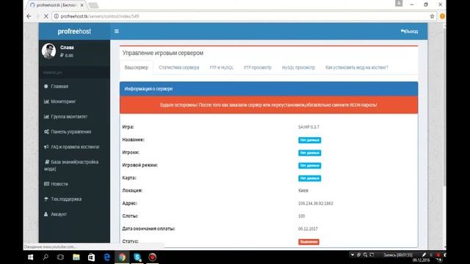The image size is (470, 264).
Task: Click the Выход logout link
Action: tap(410, 31)
